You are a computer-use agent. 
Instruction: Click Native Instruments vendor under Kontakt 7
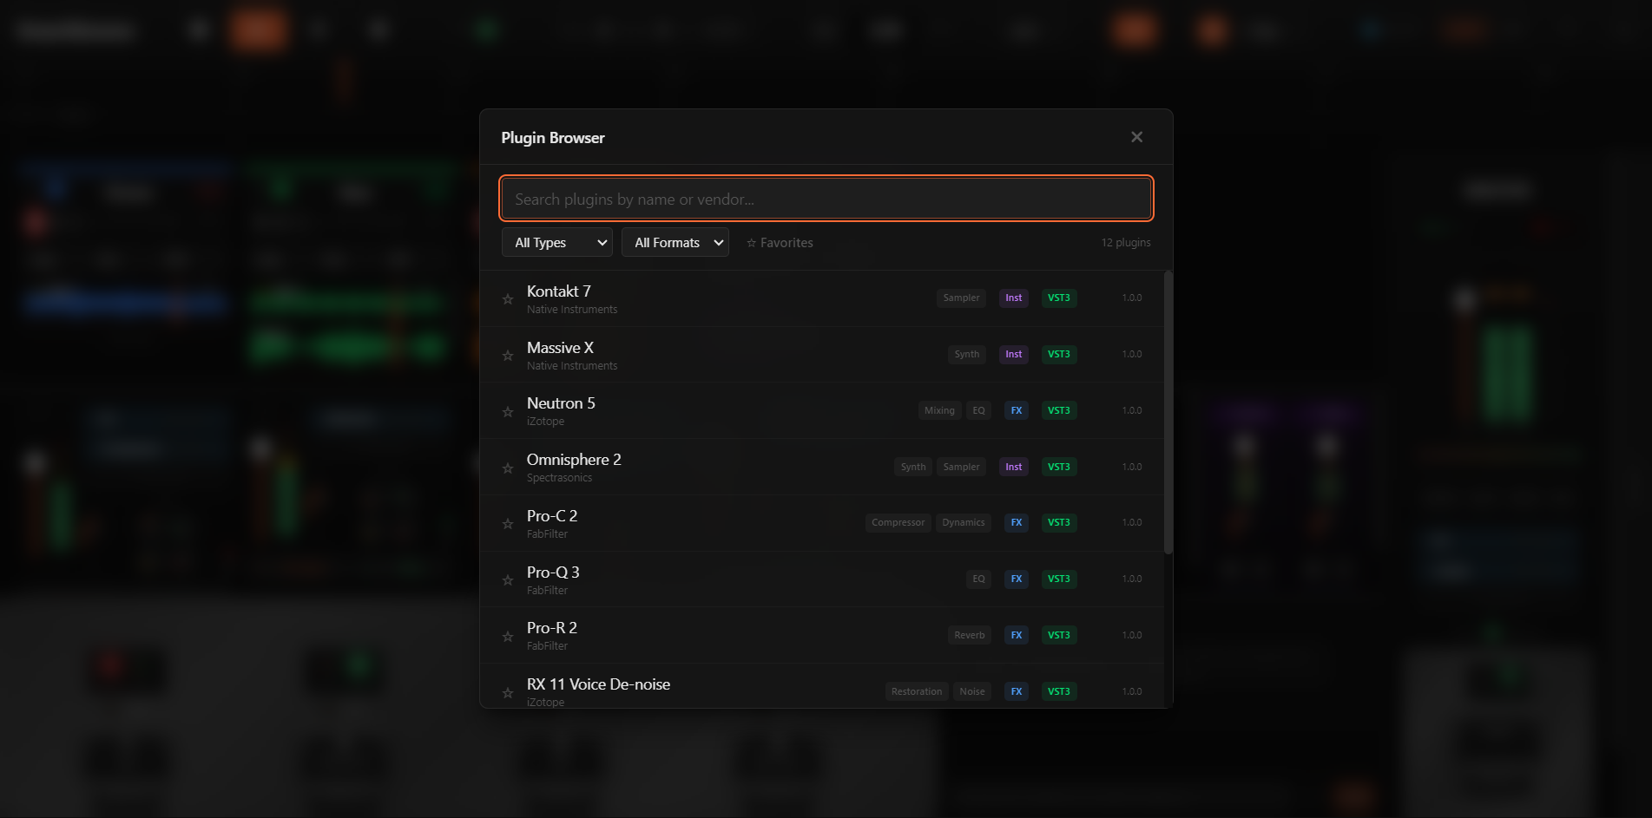pos(572,310)
